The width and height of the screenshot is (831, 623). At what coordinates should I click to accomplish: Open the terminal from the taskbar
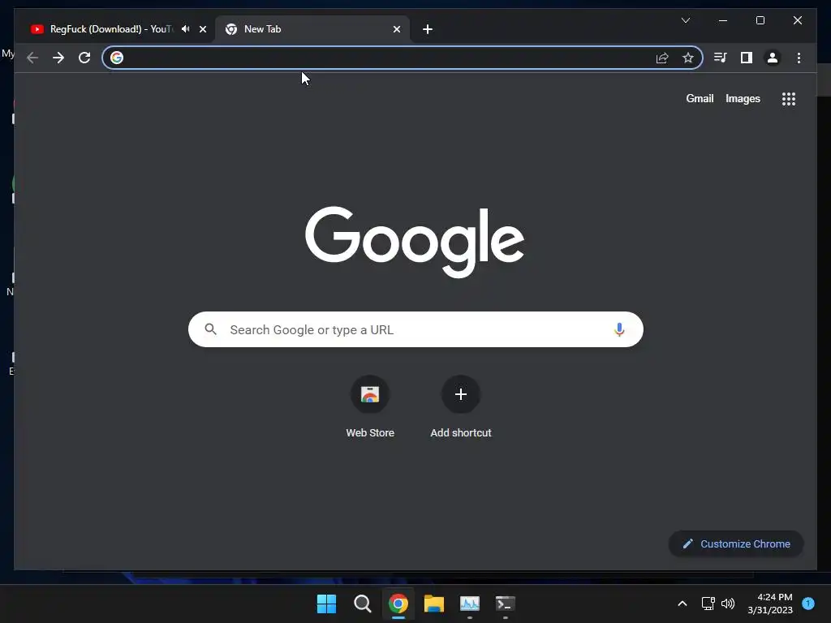(x=505, y=604)
